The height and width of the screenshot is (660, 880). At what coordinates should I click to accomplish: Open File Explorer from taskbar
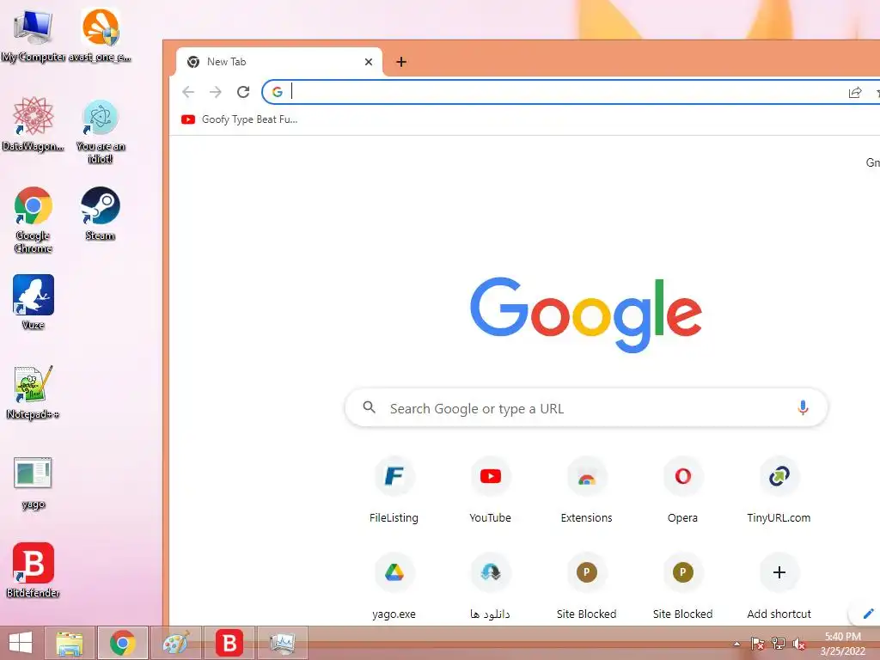(70, 643)
